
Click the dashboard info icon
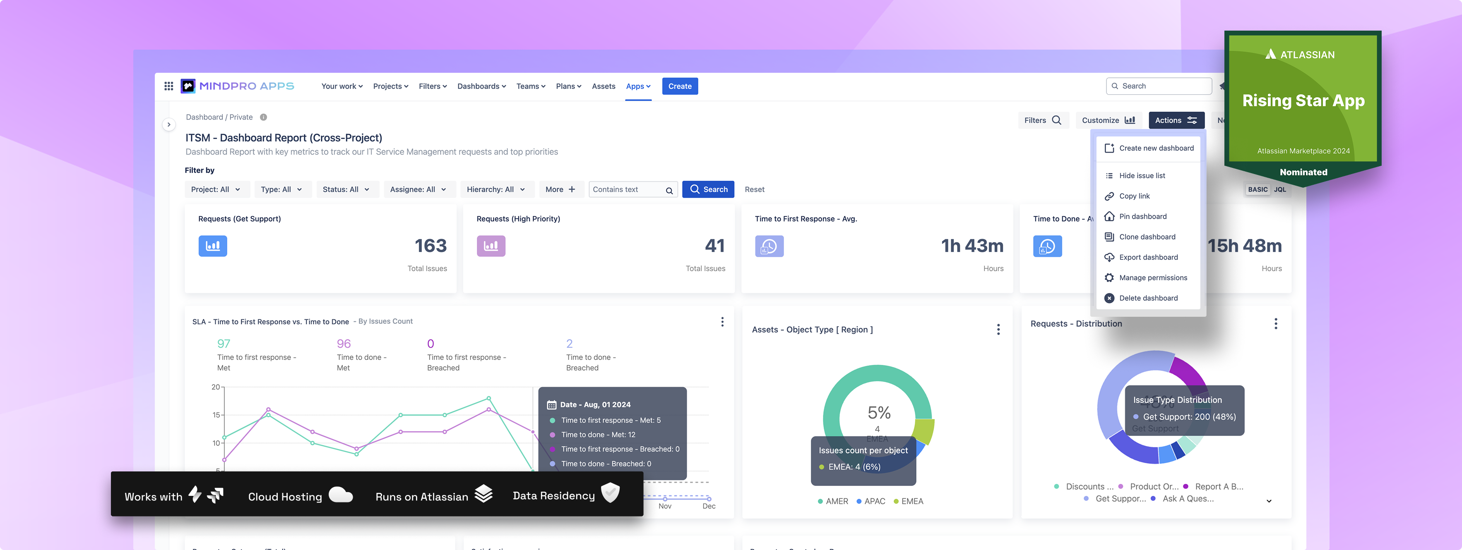[263, 117]
